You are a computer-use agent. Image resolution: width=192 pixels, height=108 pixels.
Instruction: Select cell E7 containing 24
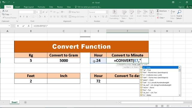[98, 61]
